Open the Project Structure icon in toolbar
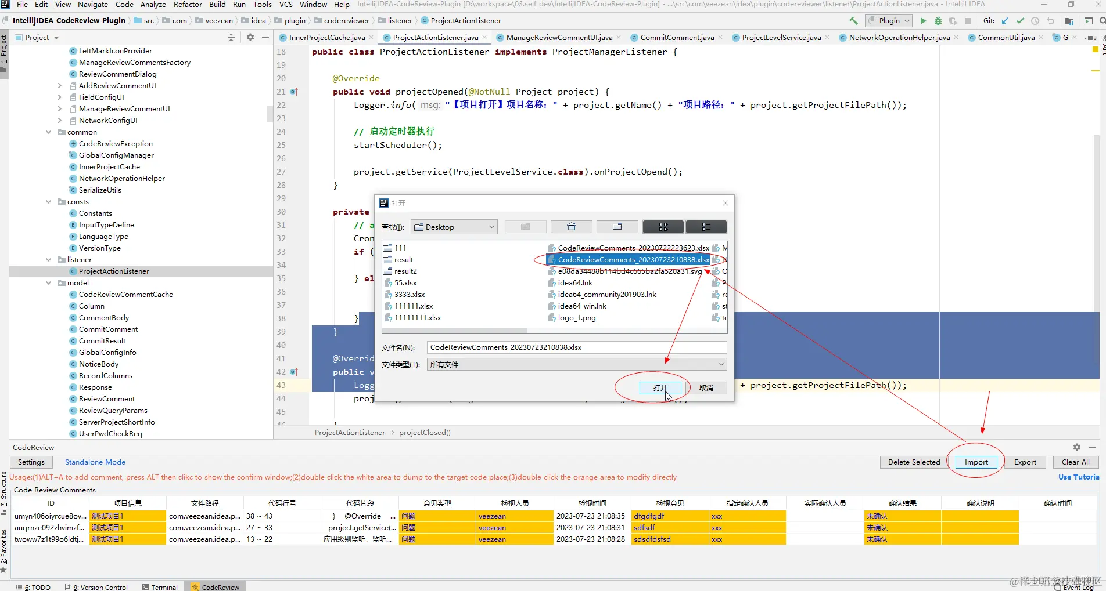Screen dimensions: 1106x591 pyautogui.click(x=1069, y=21)
